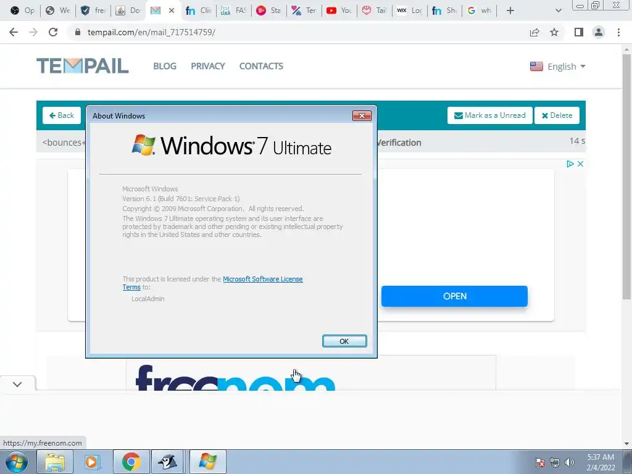Bookmark this page with the star
This screenshot has width=632, height=474.
(554, 32)
